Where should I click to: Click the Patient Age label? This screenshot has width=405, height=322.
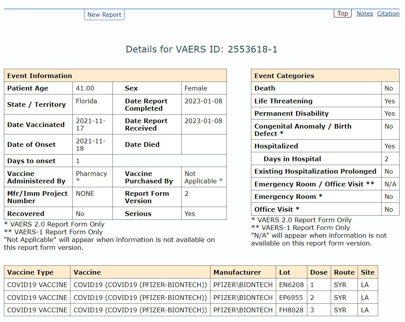28,88
